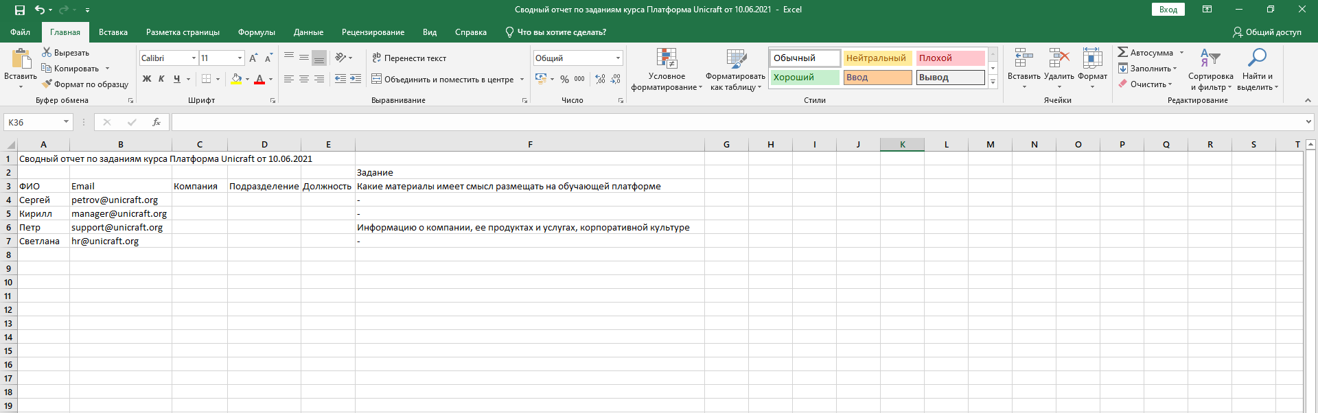The image size is (1318, 413).
Task: Click the Save icon in the title bar
Action: pos(20,10)
